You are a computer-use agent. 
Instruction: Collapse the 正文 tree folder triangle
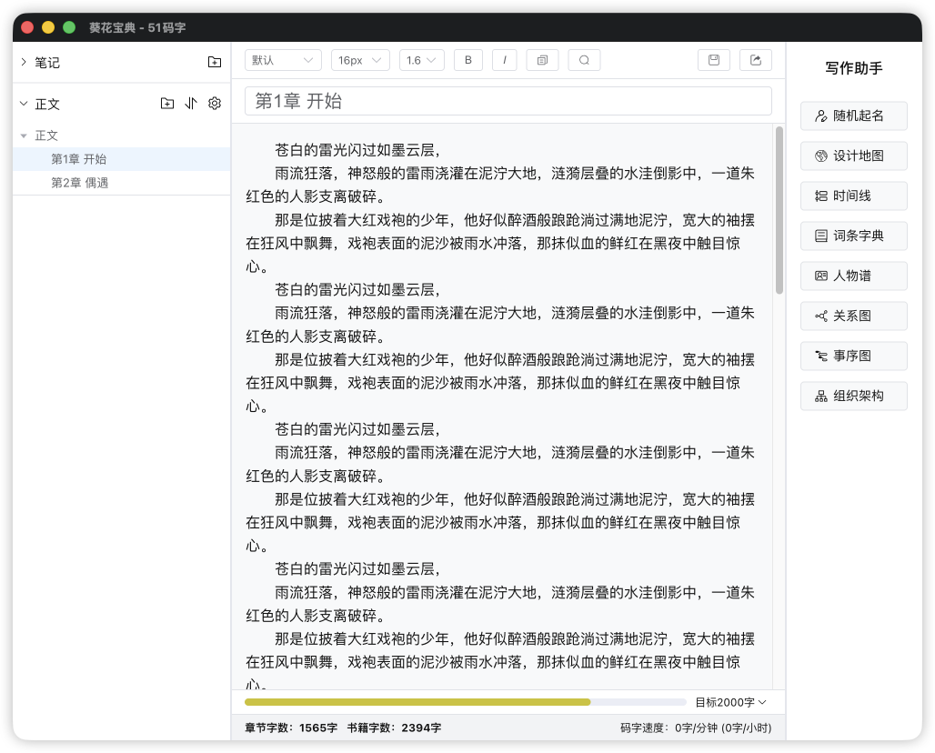pos(24,136)
